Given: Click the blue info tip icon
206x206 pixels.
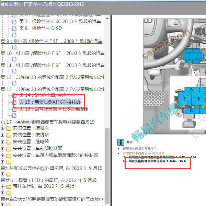Looking at the screenshot, I should (x=121, y=142).
